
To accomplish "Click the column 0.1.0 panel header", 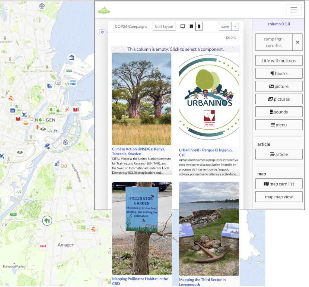I will [279, 24].
